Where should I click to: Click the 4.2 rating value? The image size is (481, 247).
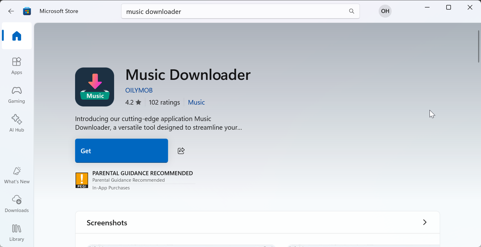click(130, 102)
